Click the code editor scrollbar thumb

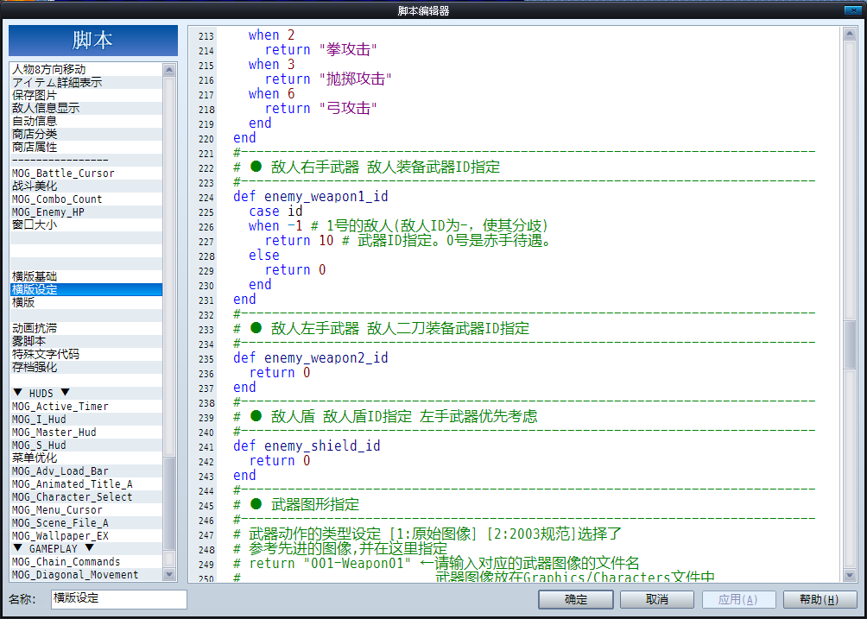[x=850, y=345]
